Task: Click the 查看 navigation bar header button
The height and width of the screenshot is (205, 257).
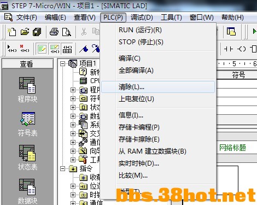Action: click(28, 64)
